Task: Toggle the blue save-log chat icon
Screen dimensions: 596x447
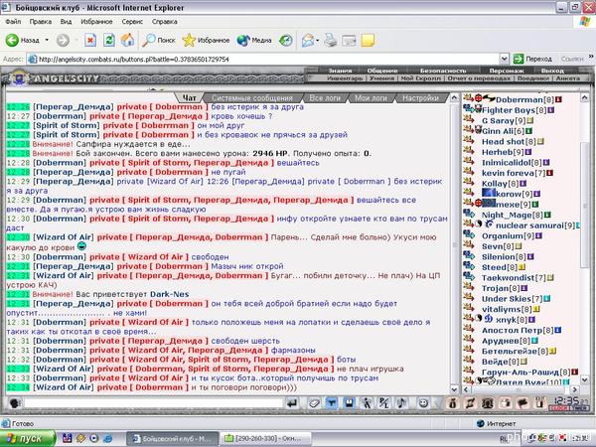Action: (x=349, y=403)
